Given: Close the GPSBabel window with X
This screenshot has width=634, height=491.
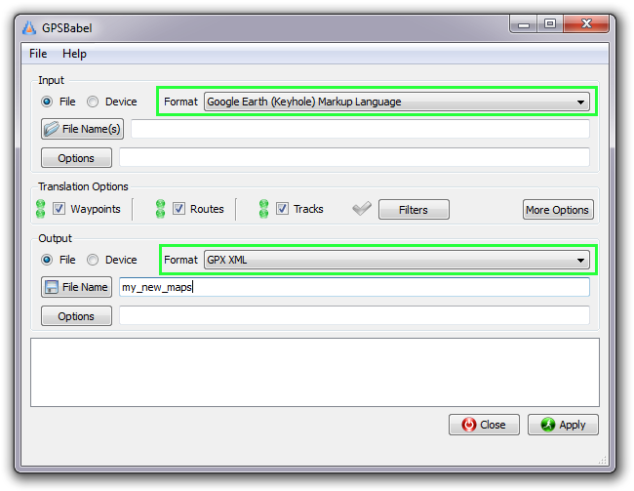Looking at the screenshot, I should pos(586,23).
